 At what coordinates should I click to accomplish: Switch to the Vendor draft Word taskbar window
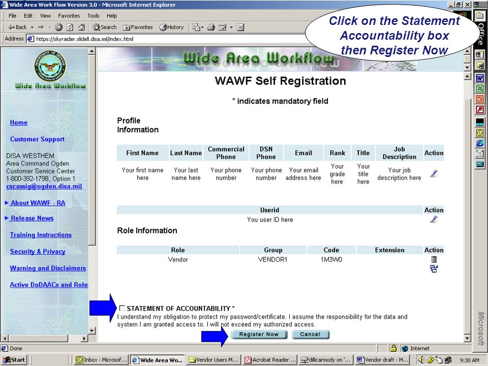[x=382, y=360]
